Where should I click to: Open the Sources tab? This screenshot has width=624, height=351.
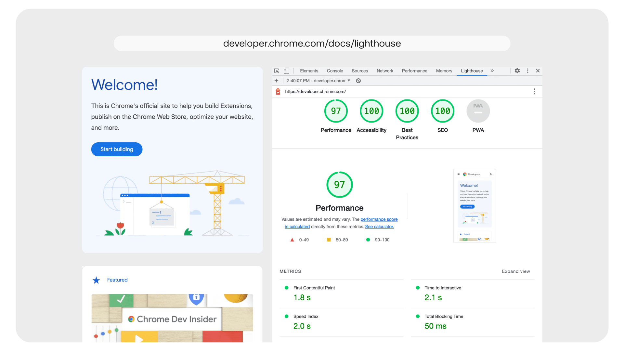click(x=360, y=71)
